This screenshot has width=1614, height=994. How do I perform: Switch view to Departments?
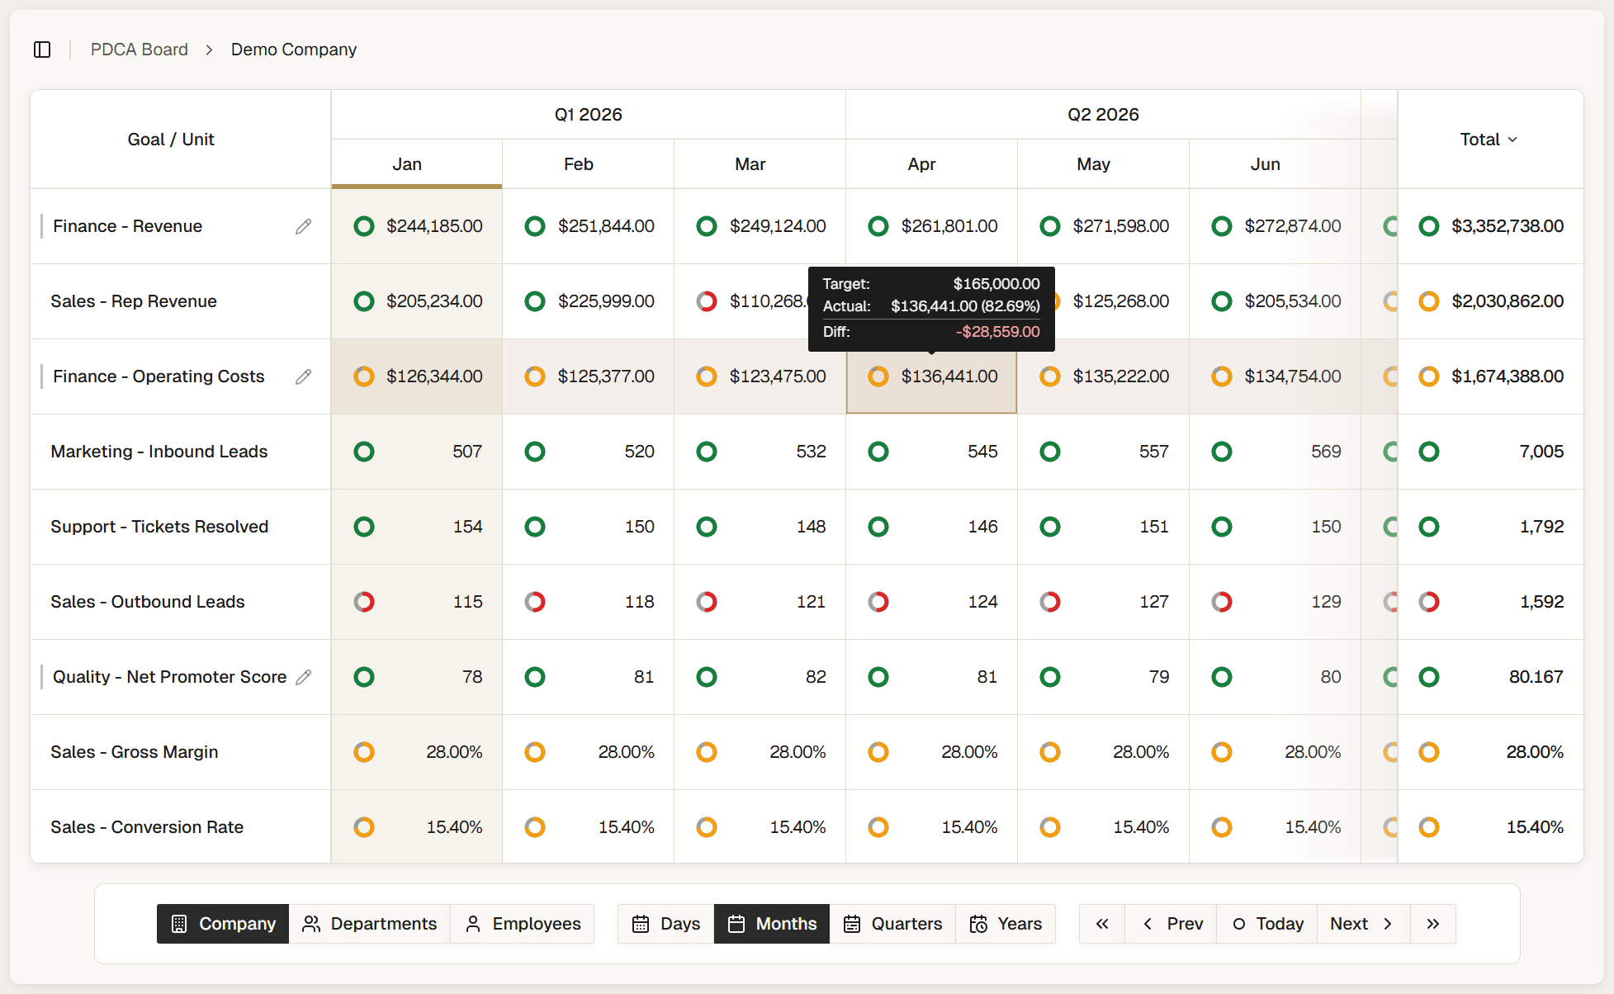point(370,924)
